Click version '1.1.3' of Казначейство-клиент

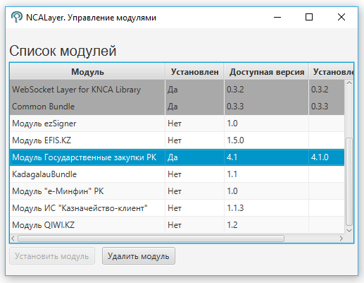[235, 208]
